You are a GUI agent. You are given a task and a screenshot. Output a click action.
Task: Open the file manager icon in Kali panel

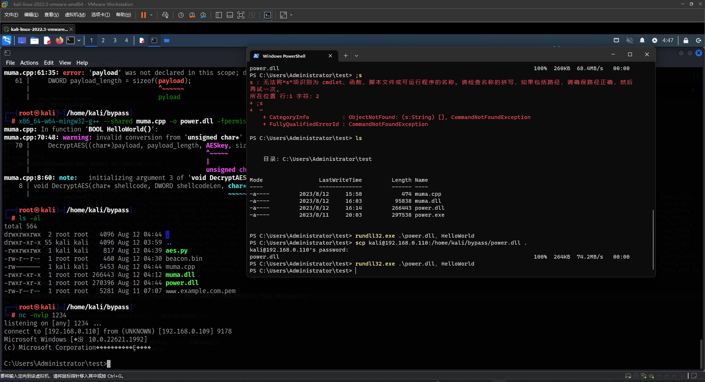[35, 40]
